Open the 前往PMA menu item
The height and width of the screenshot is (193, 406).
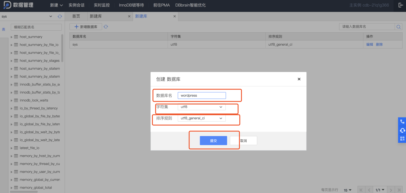click(162, 5)
